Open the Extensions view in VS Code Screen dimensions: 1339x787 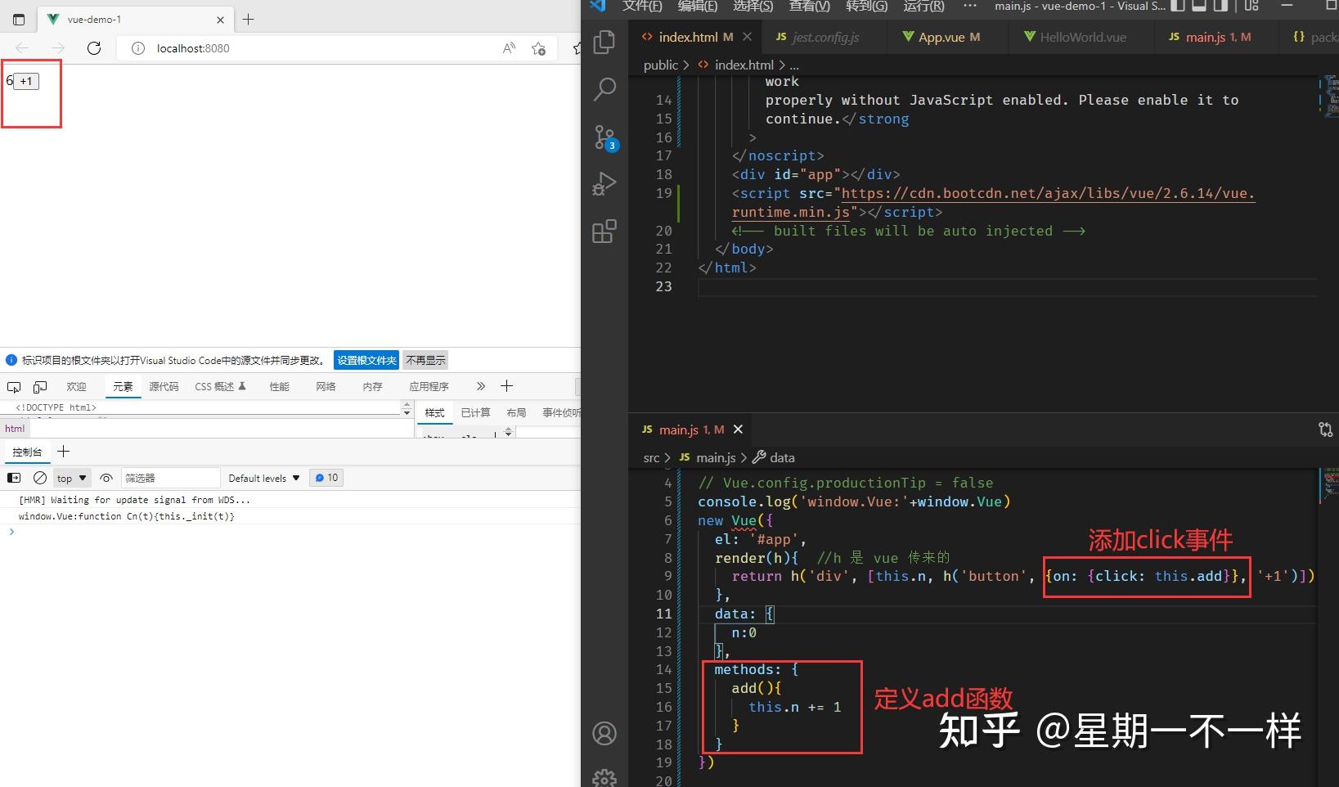point(604,232)
